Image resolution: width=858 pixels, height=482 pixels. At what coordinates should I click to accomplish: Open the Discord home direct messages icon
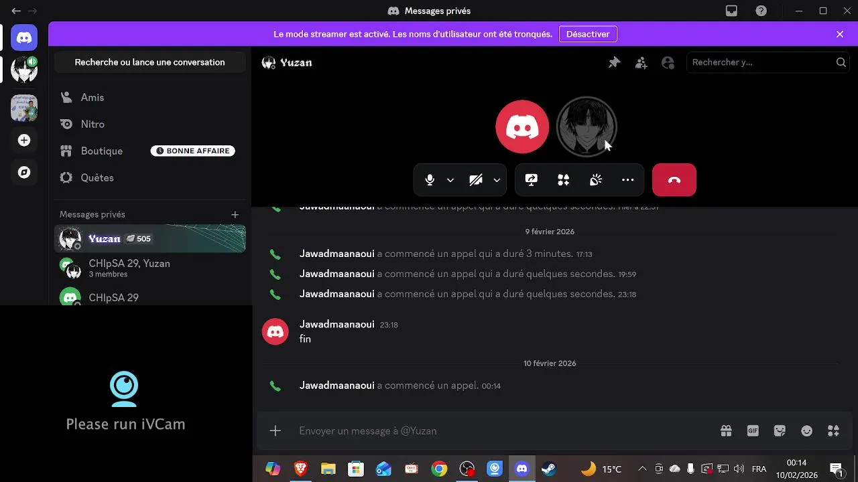[x=24, y=38]
